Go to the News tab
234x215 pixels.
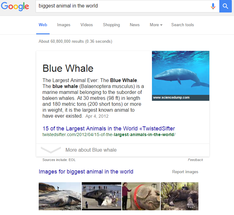pos(134,25)
